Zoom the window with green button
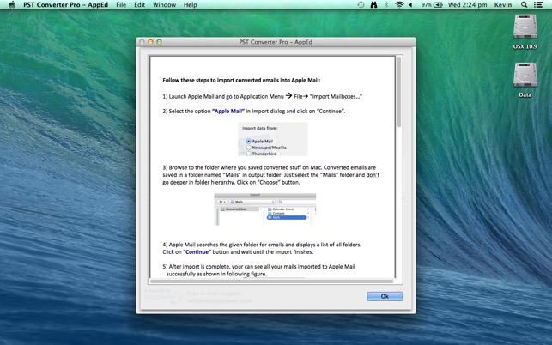This screenshot has width=552, height=345. tap(159, 42)
